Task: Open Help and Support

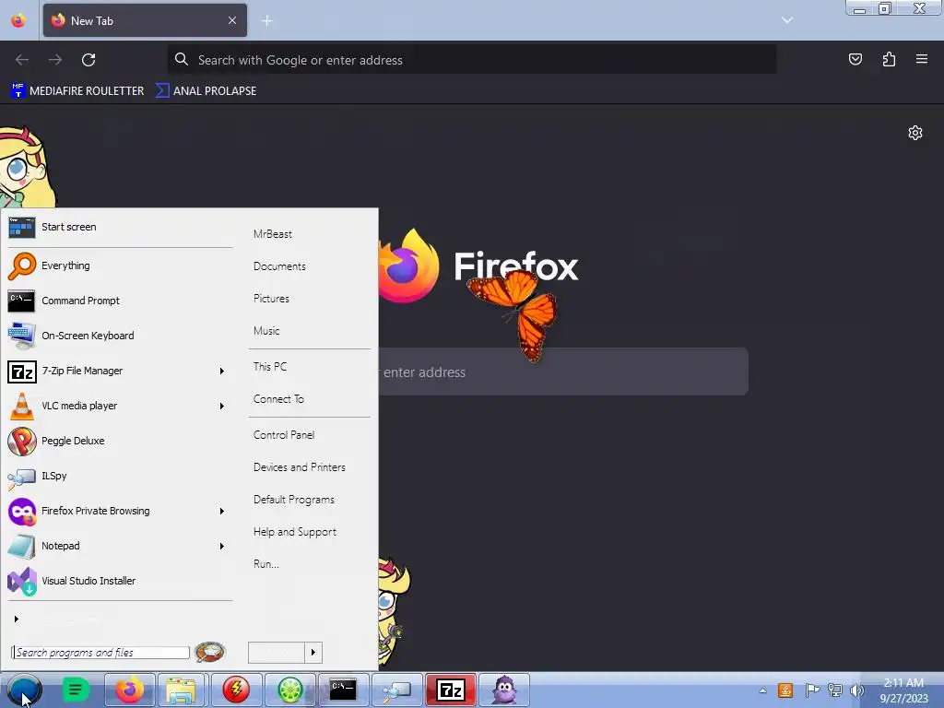Action: coord(295,532)
